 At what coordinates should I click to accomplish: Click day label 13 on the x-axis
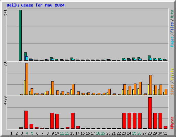pos(72,133)
